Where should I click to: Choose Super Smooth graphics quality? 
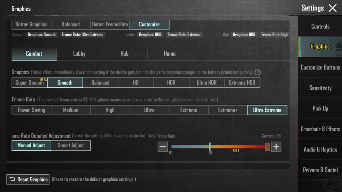click(x=29, y=83)
